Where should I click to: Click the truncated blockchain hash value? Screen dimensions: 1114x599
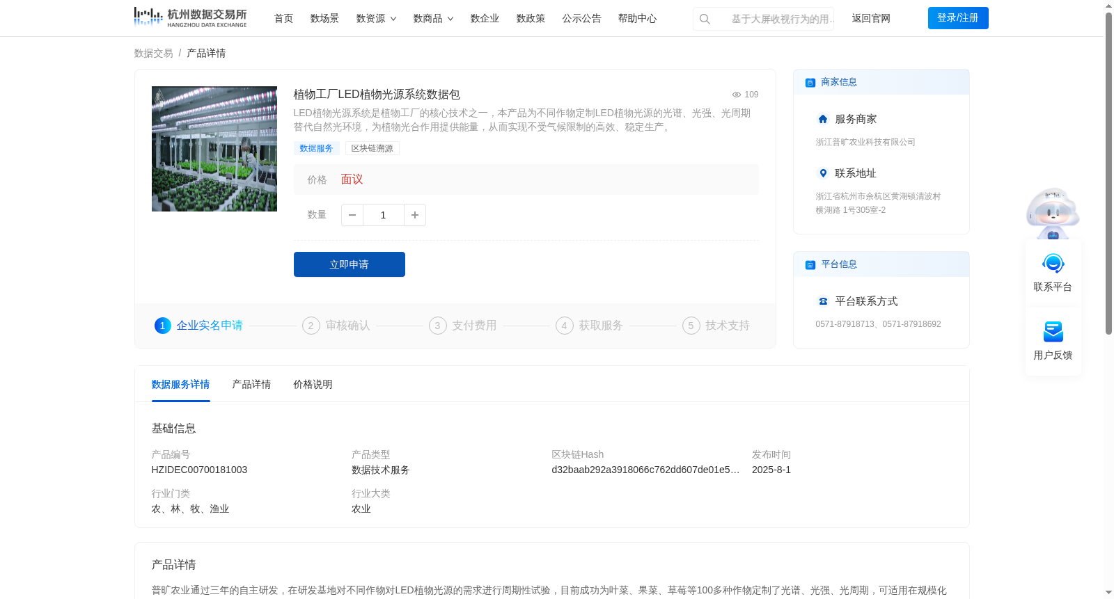(x=645, y=470)
